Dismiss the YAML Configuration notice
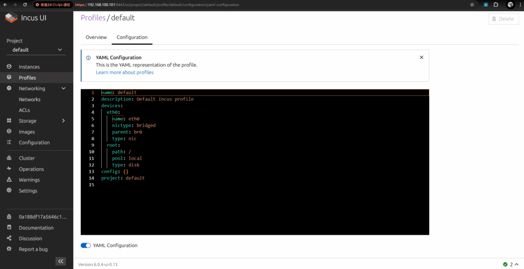The width and height of the screenshot is (524, 269). tap(422, 57)
